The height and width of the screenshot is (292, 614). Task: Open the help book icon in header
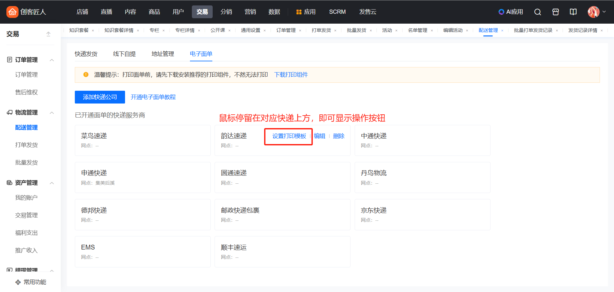click(573, 12)
